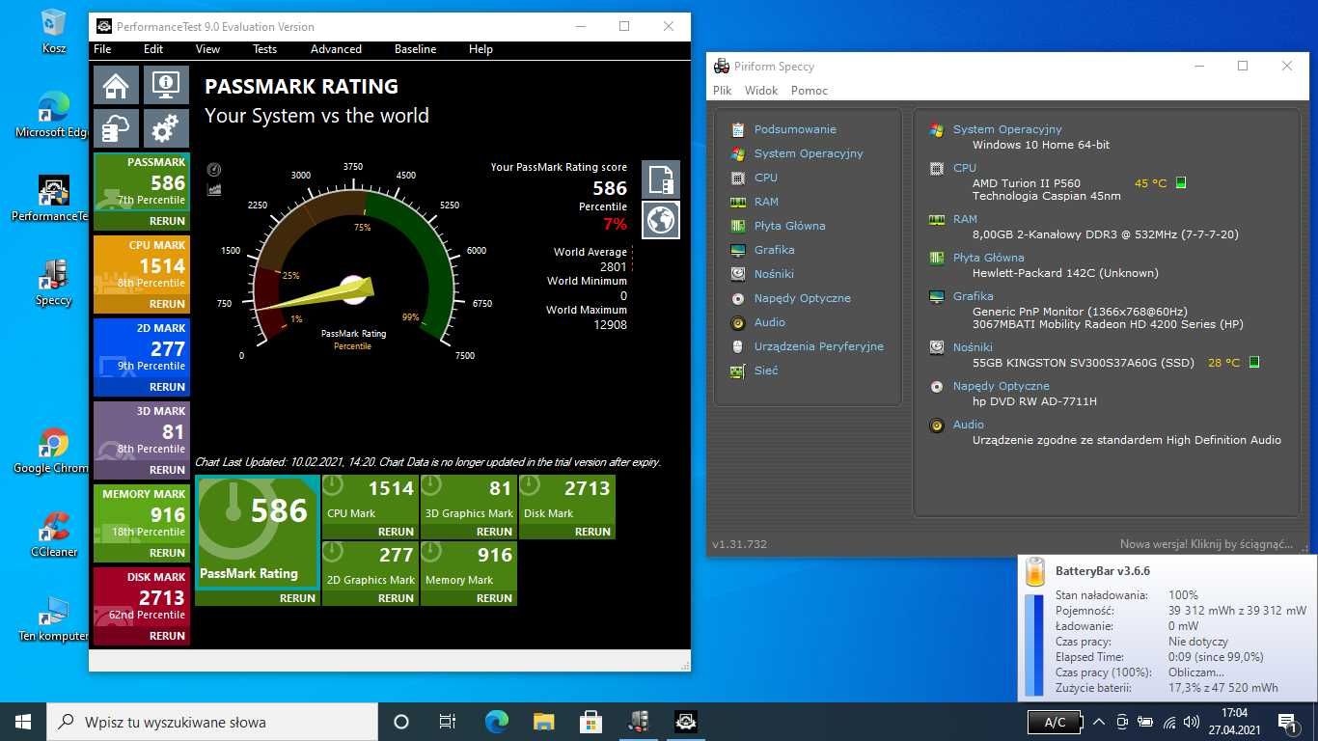Screen dimensions: 1318x741
Task: Click the save results document icon
Action: click(661, 179)
